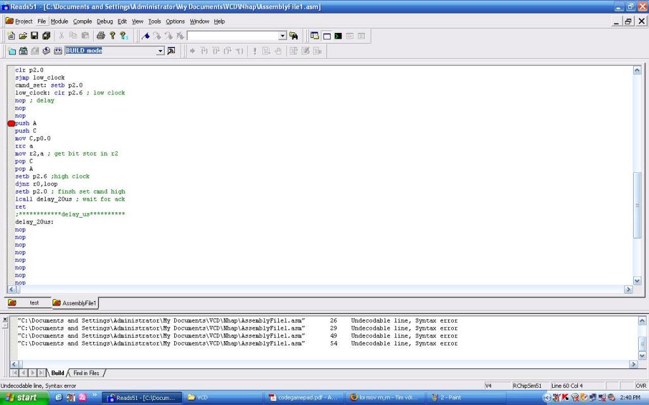Image resolution: width=649 pixels, height=405 pixels.
Task: Click the 'delay_20us:' label line
Action: click(x=34, y=222)
